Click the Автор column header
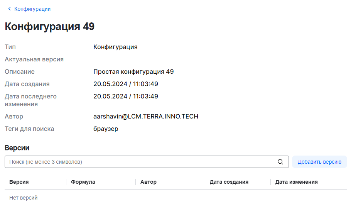The image size is (351, 210). pyautogui.click(x=148, y=182)
